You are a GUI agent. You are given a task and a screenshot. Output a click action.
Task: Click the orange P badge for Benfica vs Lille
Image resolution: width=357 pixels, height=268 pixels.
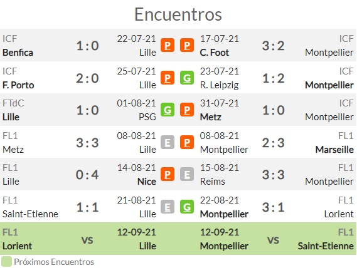[168, 45]
